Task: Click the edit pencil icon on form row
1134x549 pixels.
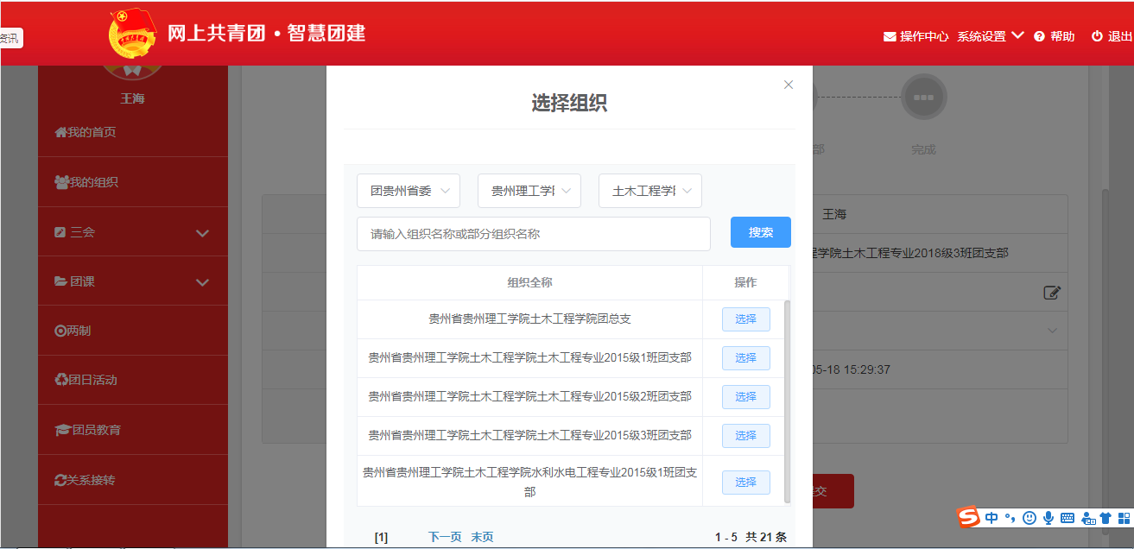Action: pyautogui.click(x=1051, y=293)
